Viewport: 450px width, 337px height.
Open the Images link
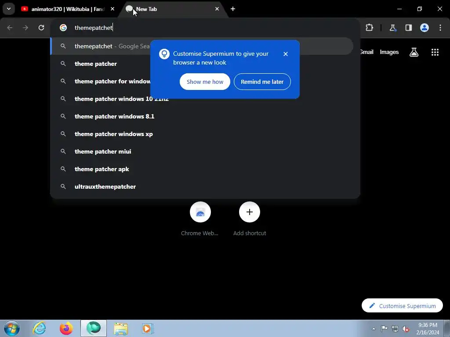point(389,52)
